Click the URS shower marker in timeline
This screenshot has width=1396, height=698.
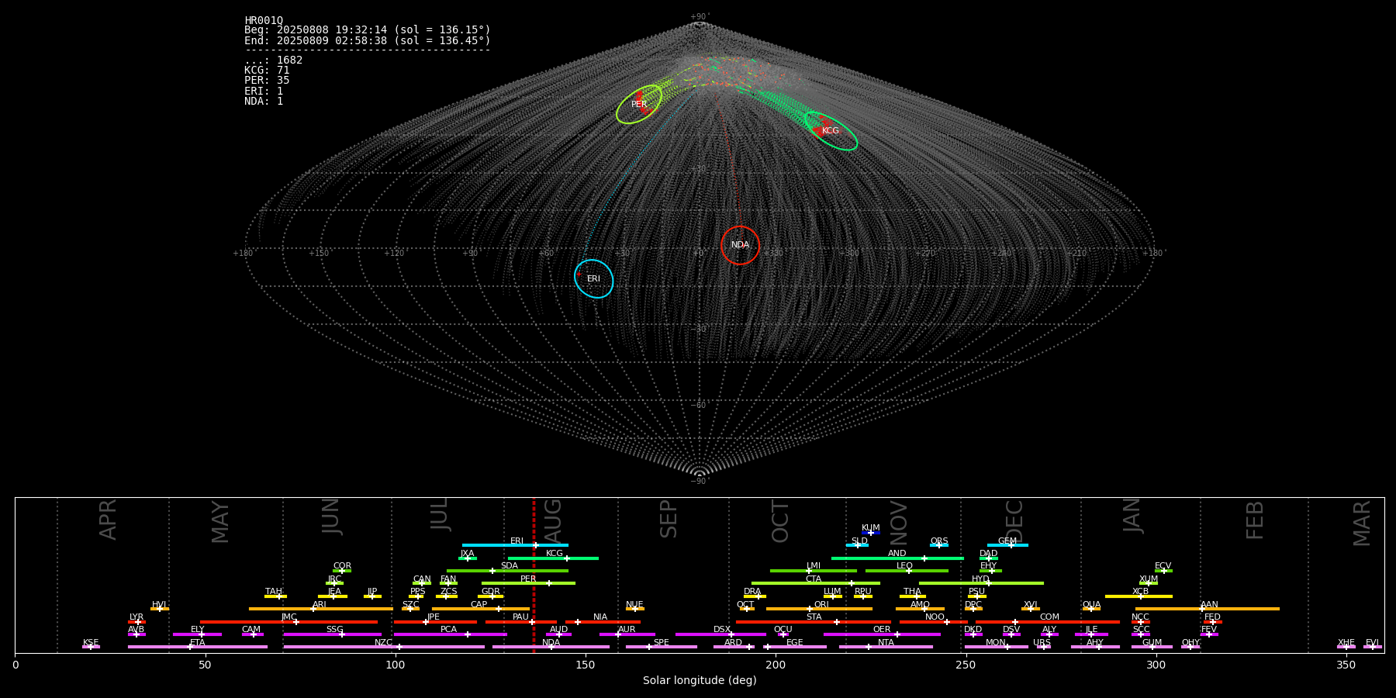(1042, 646)
